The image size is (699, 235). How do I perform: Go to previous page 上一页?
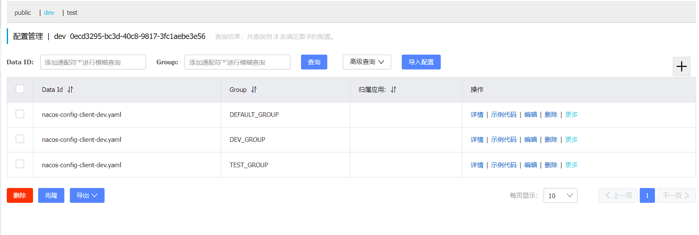click(x=618, y=196)
